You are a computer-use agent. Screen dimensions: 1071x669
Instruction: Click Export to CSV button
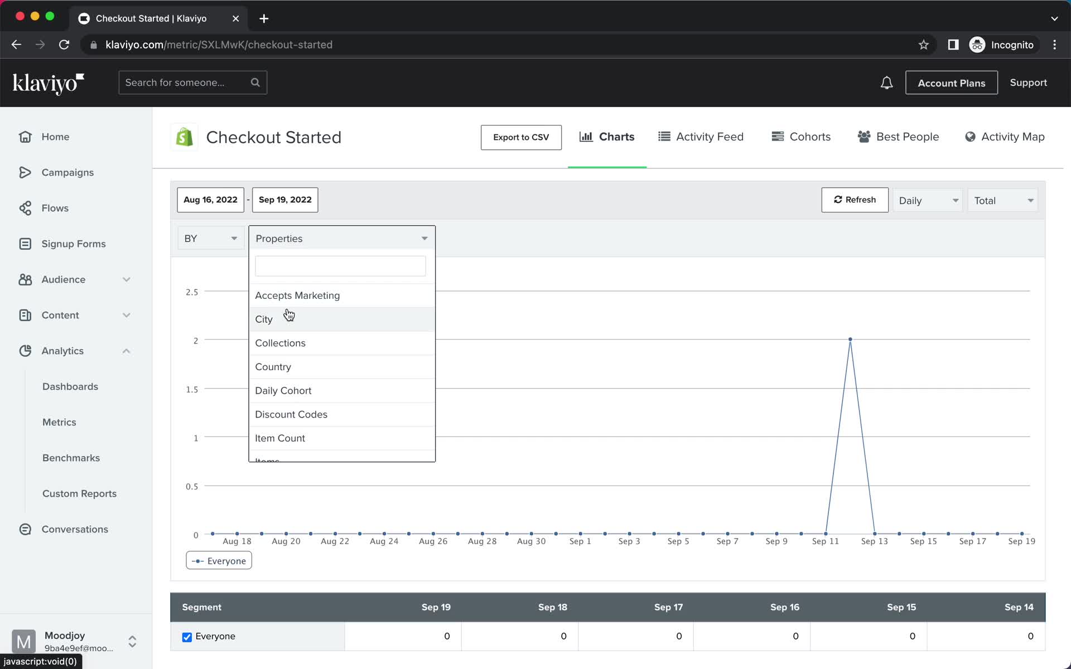[x=521, y=137]
